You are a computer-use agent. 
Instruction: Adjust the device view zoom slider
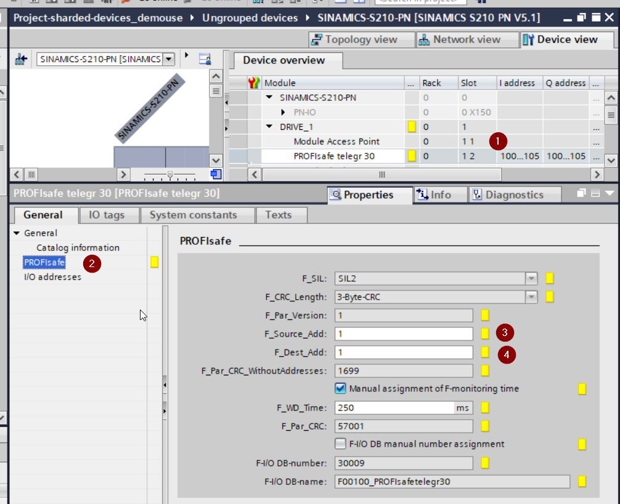pyautogui.click(x=170, y=174)
